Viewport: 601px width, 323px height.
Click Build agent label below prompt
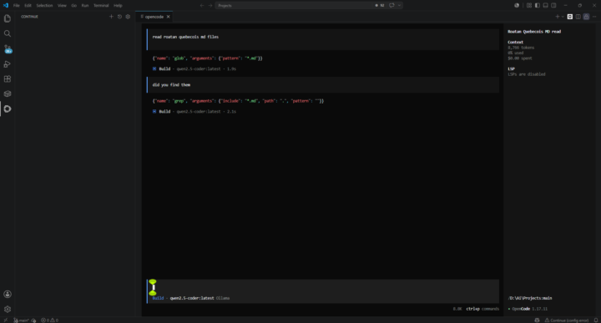pos(158,298)
